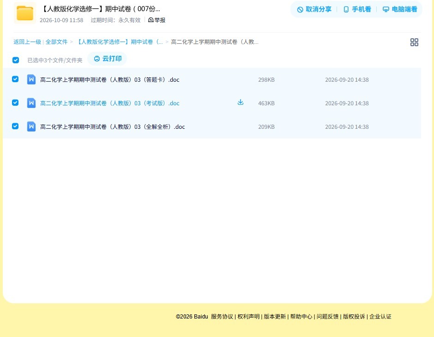This screenshot has width=434, height=337.
Task: Click ©2026 Baidu footer text
Action: point(192,317)
